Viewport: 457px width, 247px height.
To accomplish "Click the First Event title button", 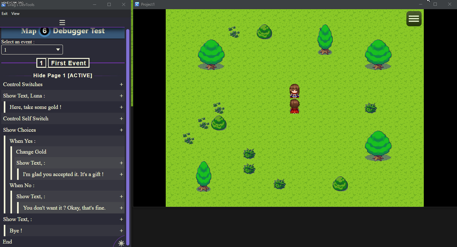I will (69, 63).
